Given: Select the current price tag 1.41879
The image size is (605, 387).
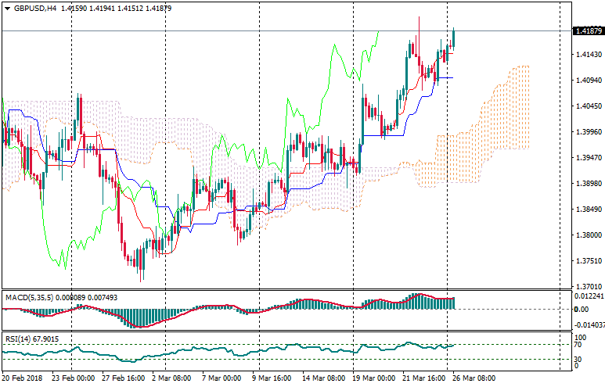Looking at the screenshot, I should tap(588, 31).
